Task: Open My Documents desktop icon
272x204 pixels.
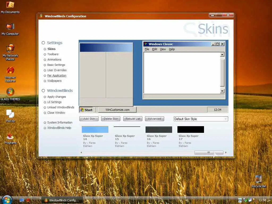Action: (10, 7)
